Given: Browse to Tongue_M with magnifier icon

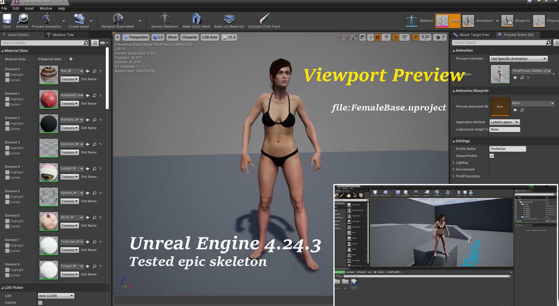Looking at the screenshot, I should pyautogui.click(x=95, y=266).
